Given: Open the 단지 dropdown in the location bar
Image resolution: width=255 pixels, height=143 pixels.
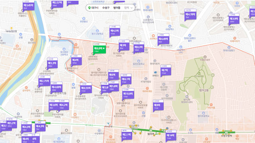Looking at the screenshot, I should (128, 8).
